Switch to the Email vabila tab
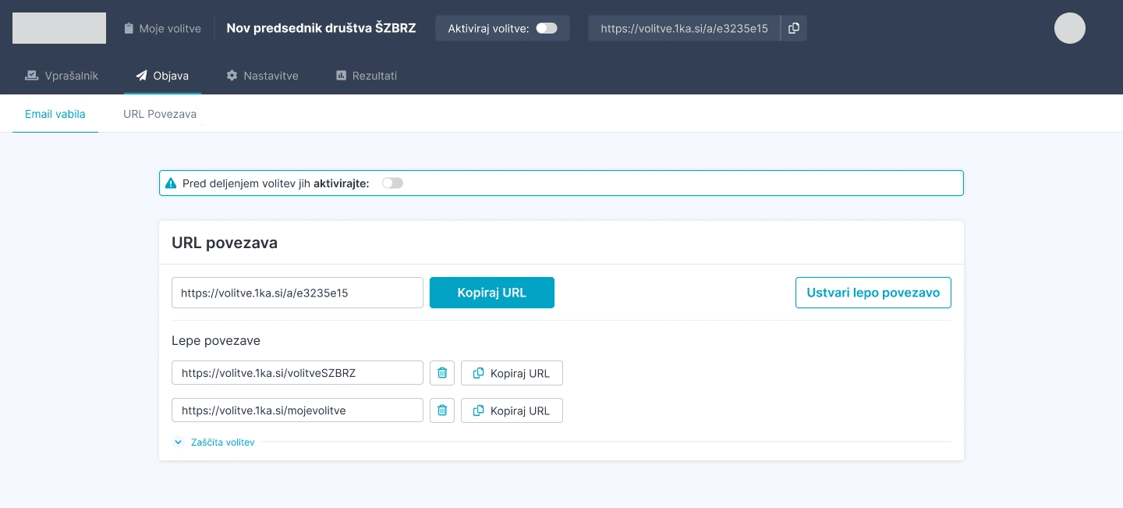This screenshot has height=508, width=1123. click(x=55, y=113)
